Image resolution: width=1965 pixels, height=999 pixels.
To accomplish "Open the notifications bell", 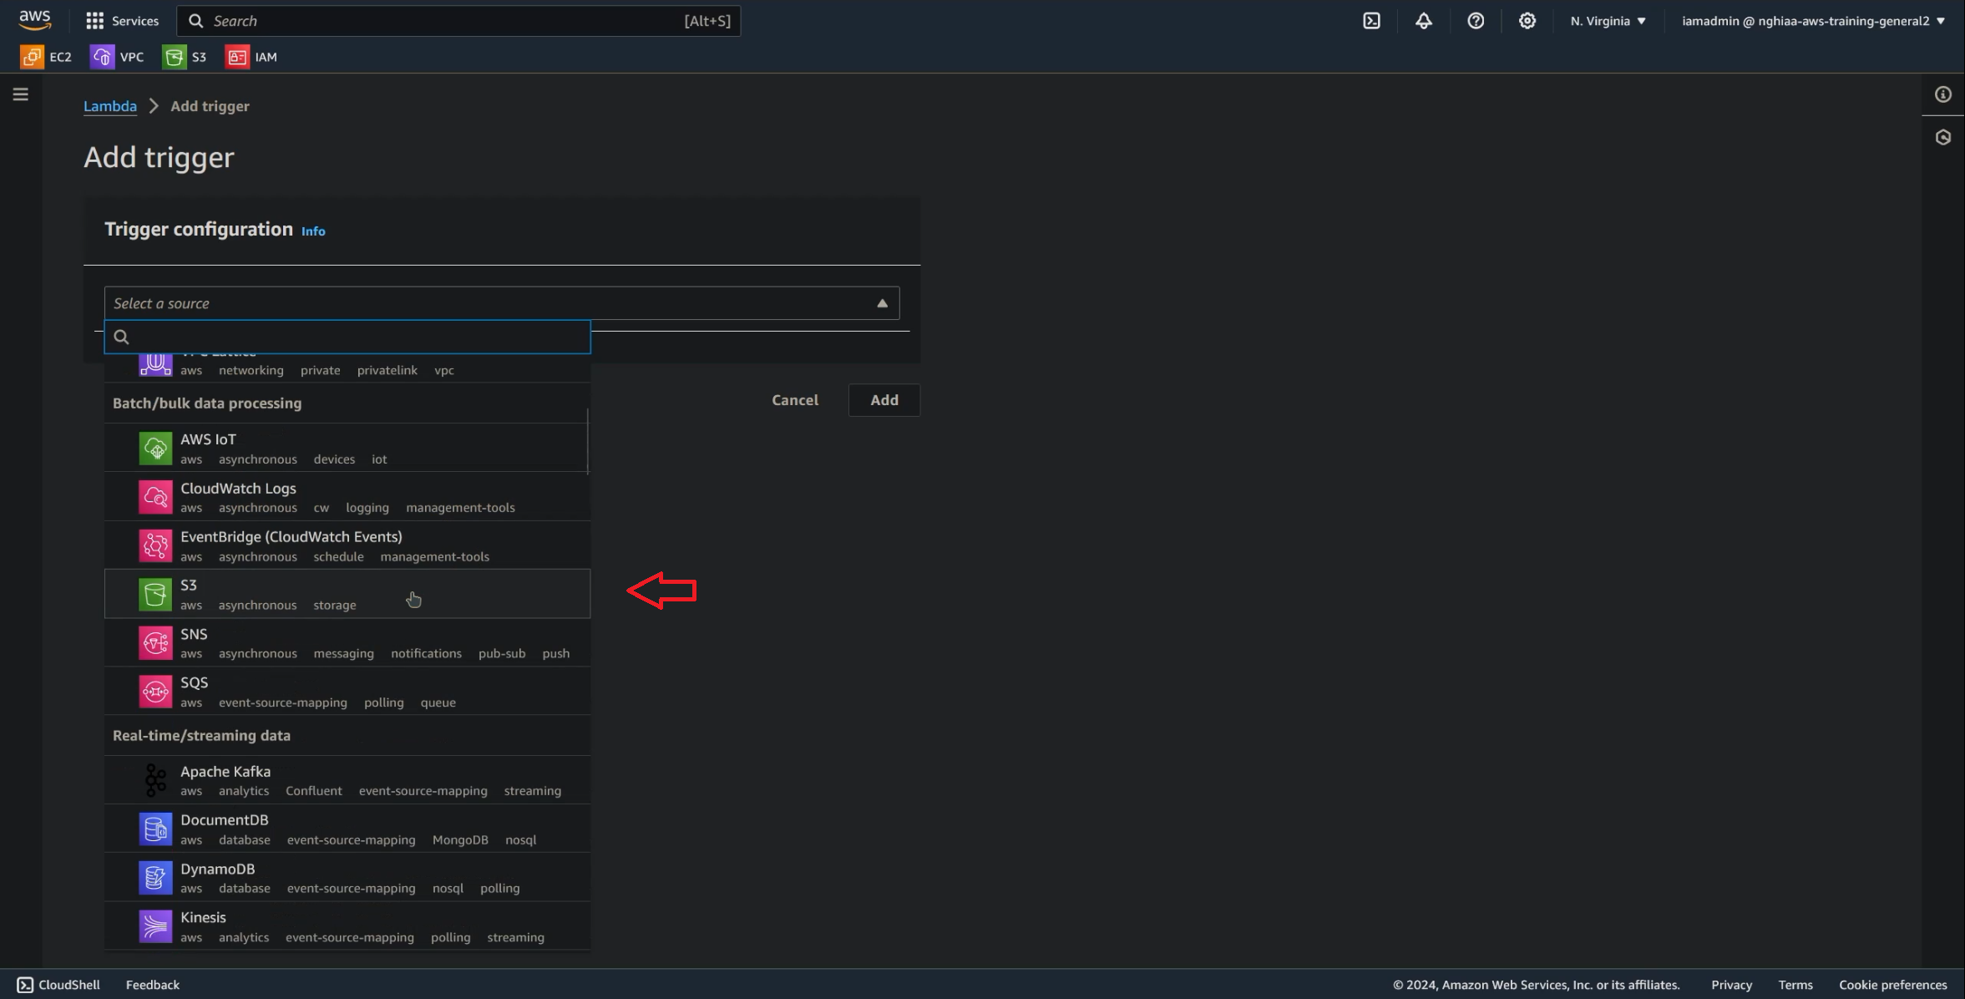I will (1423, 21).
